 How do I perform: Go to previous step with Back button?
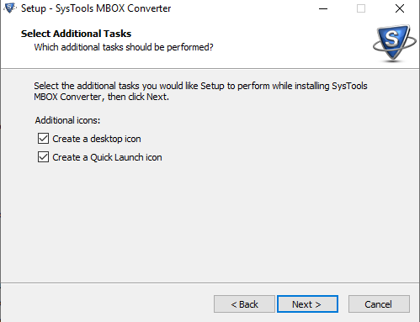coord(244,304)
